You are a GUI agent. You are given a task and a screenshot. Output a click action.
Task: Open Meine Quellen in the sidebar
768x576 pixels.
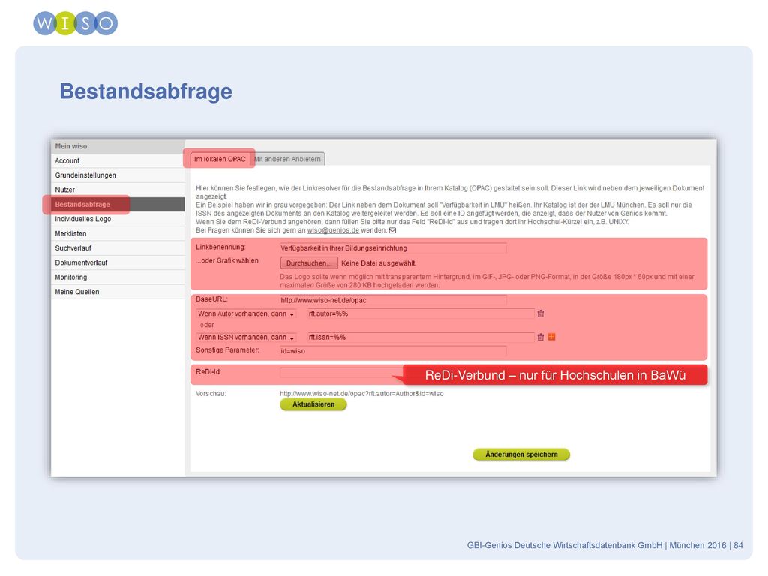click(x=118, y=292)
